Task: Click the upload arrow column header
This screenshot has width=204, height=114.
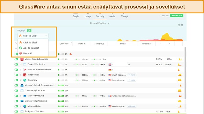Action: [x=169, y=44]
